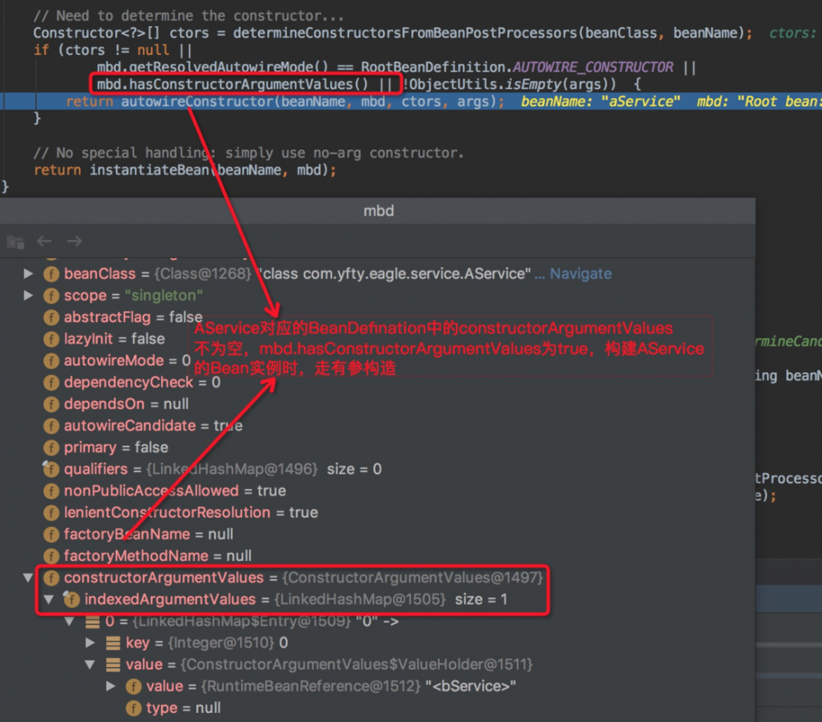Image resolution: width=822 pixels, height=722 pixels.
Task: Expand the RuntimeBeanReference bService value node
Action: (x=111, y=686)
